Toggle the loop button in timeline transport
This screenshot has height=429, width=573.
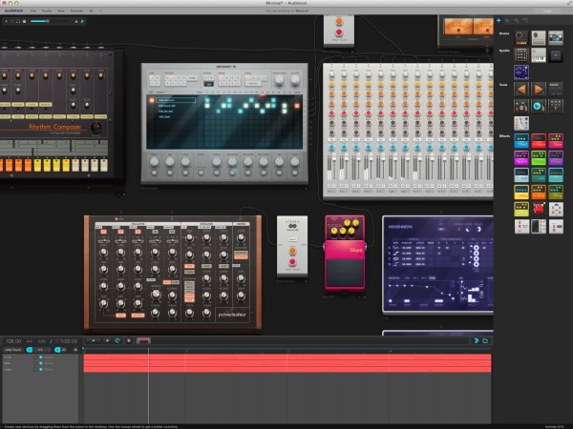pyautogui.click(x=117, y=340)
